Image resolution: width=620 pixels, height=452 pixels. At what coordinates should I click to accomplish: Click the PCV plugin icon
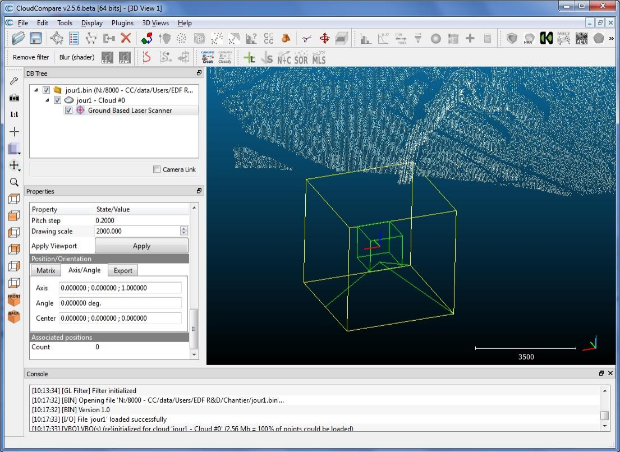581,38
